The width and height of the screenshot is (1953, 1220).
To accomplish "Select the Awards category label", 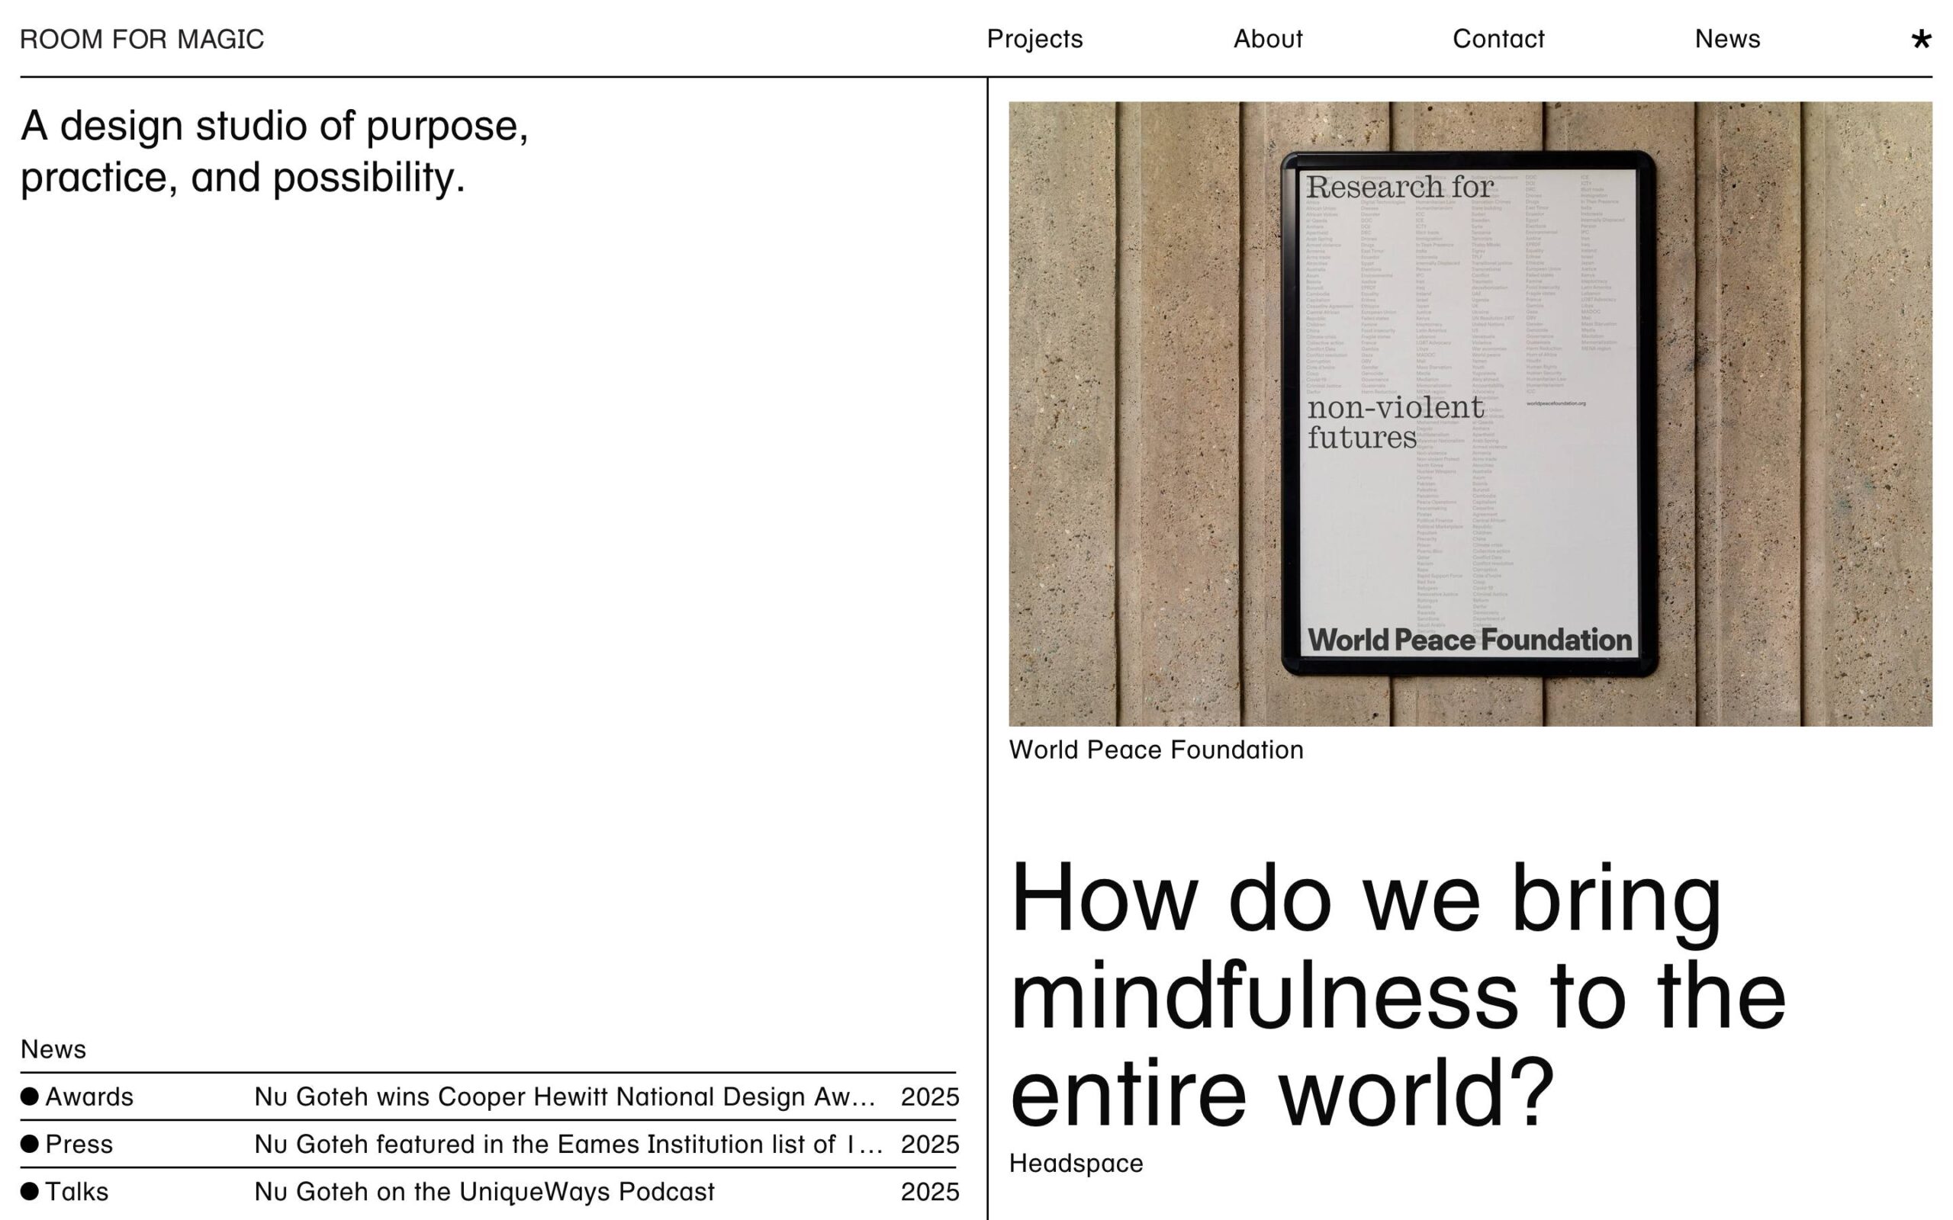I will (88, 1096).
